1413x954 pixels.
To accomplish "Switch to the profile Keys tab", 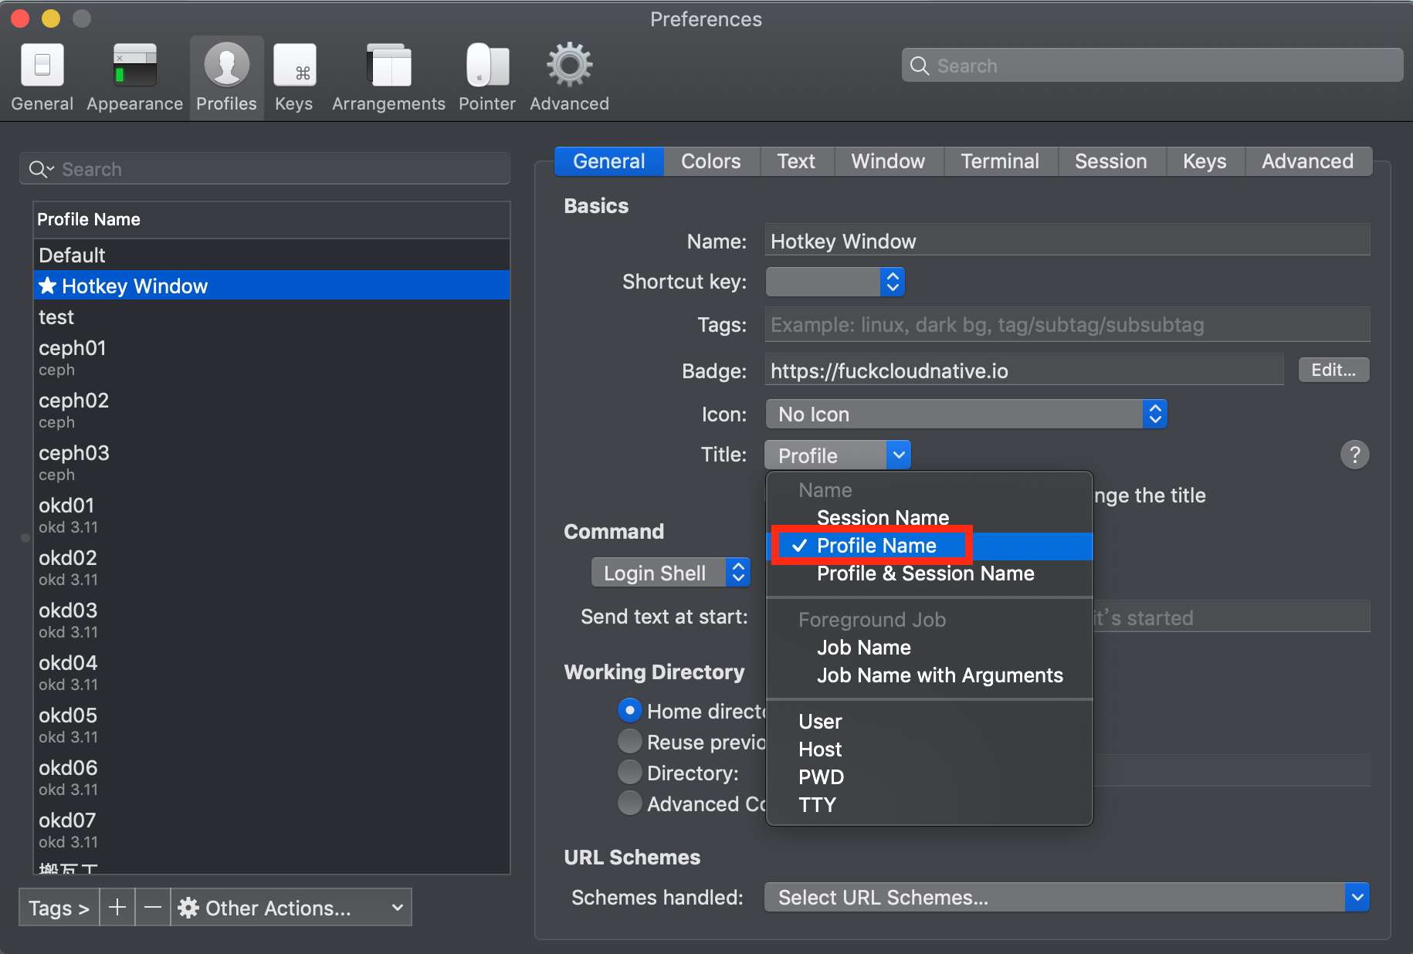I will pyautogui.click(x=1205, y=161).
